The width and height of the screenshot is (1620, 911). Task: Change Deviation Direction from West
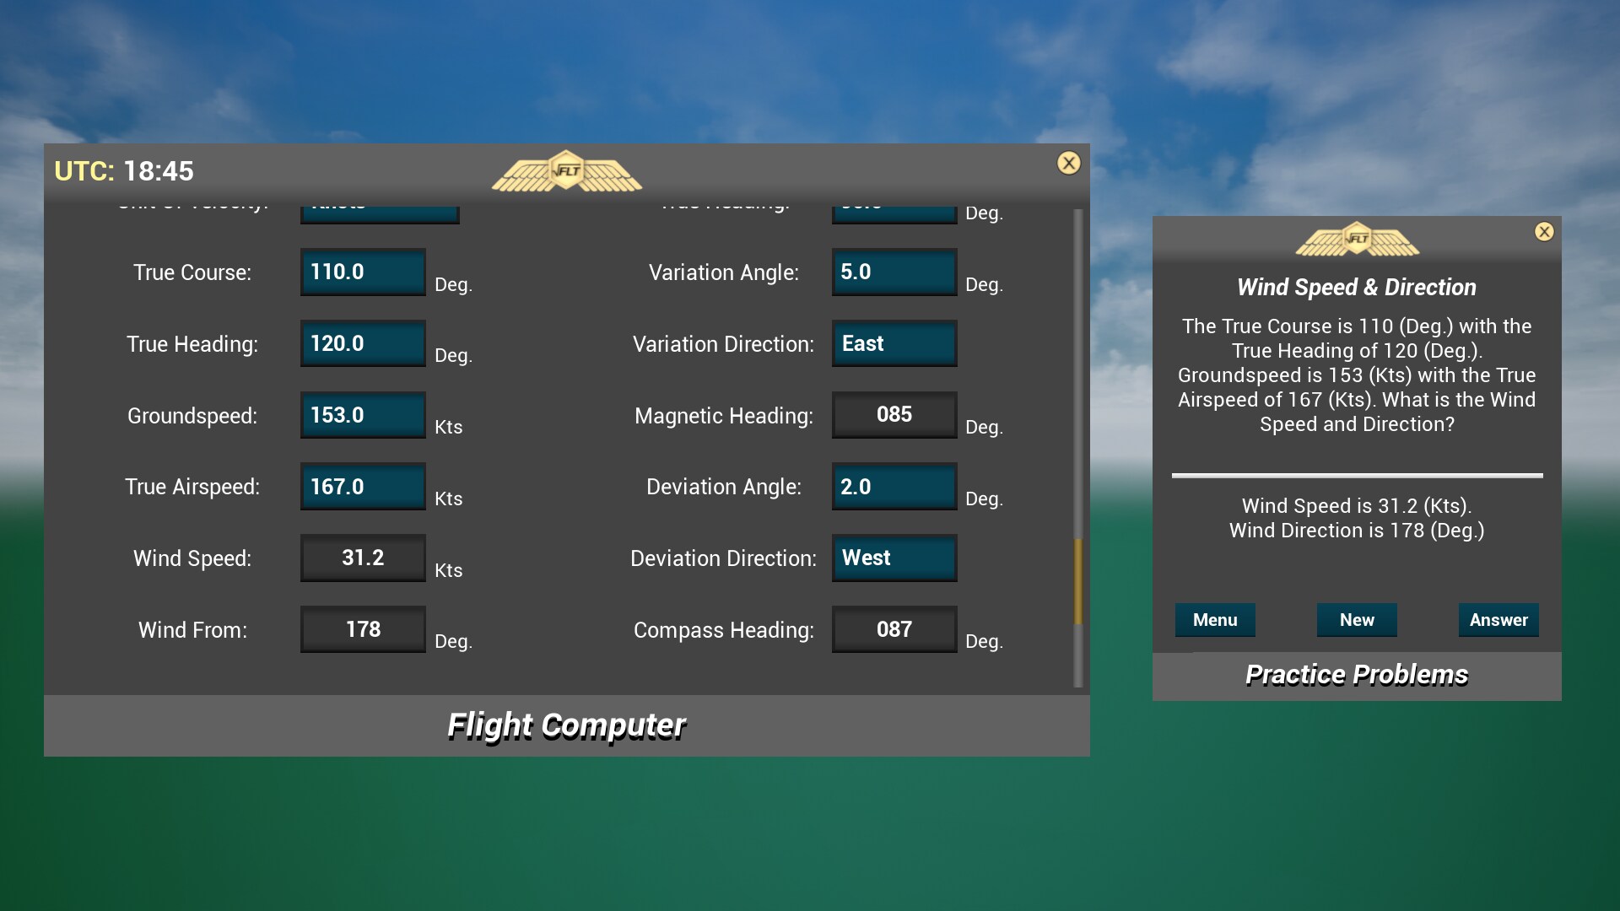pos(894,558)
